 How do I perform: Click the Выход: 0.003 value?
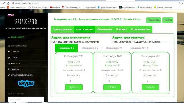pyautogui.click(x=112, y=66)
